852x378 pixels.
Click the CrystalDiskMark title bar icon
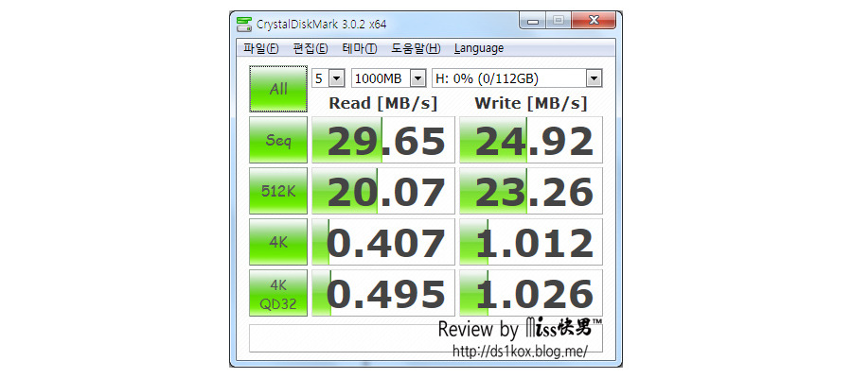244,24
